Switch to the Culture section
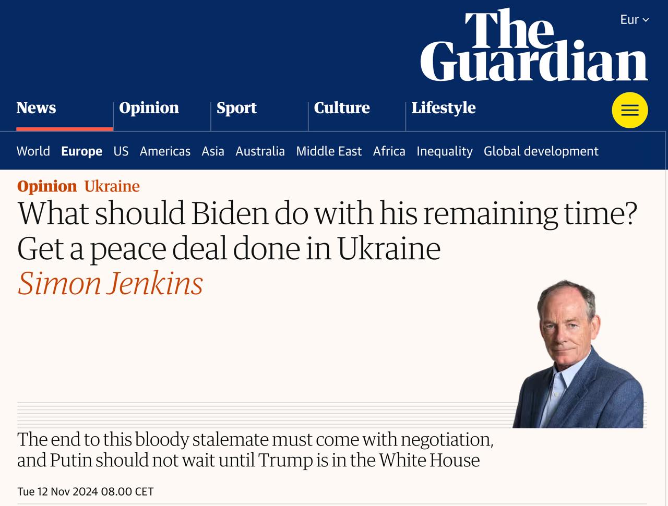 (x=342, y=108)
